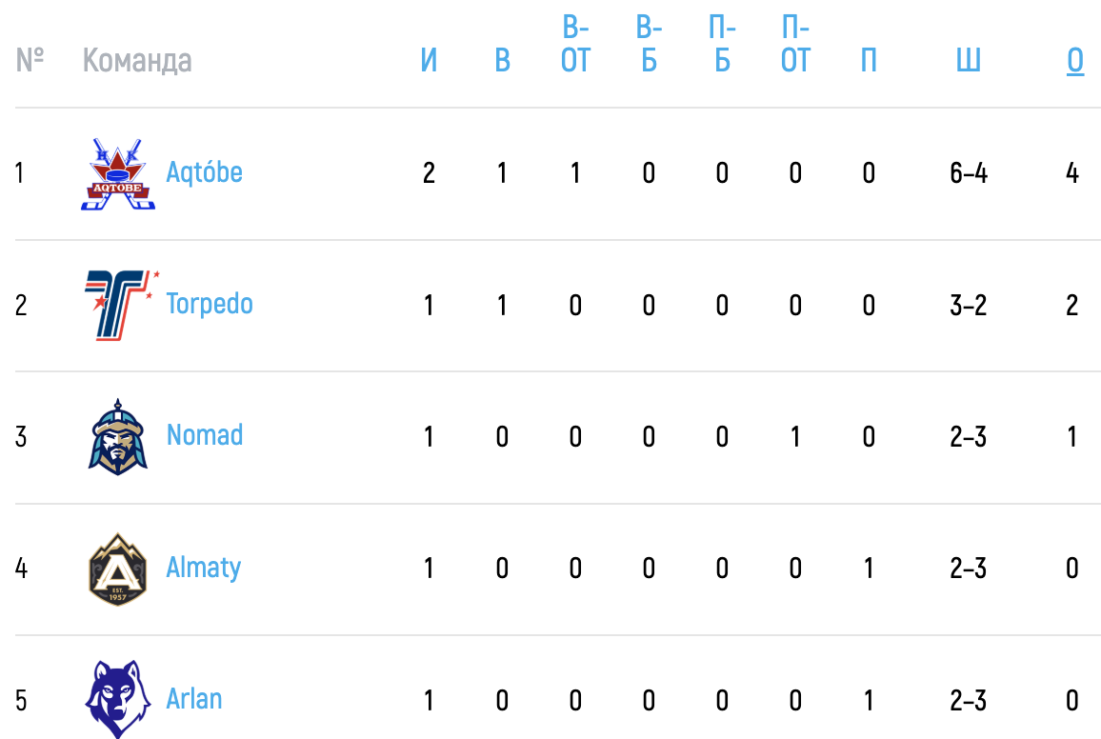Sort by В-ОТ overtime wins header
The height and width of the screenshot is (739, 1101).
[576, 44]
